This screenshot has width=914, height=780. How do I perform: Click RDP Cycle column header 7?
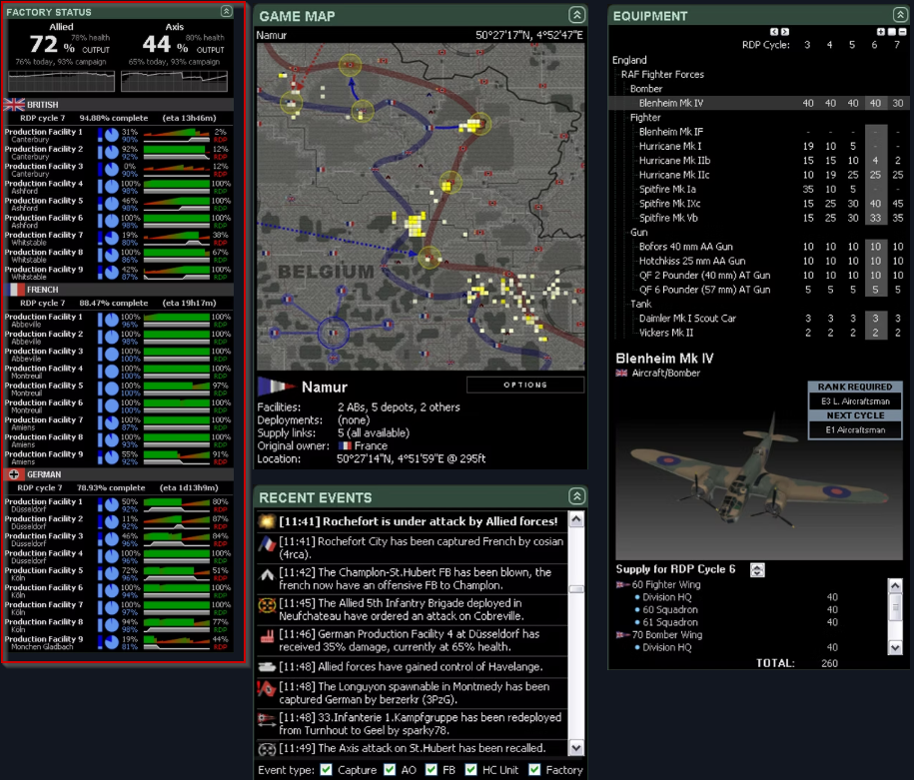click(x=897, y=45)
